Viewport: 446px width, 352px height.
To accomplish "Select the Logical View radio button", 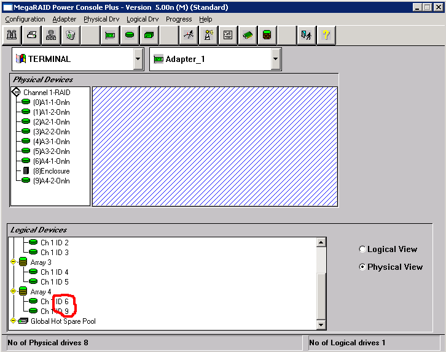I will pos(362,249).
